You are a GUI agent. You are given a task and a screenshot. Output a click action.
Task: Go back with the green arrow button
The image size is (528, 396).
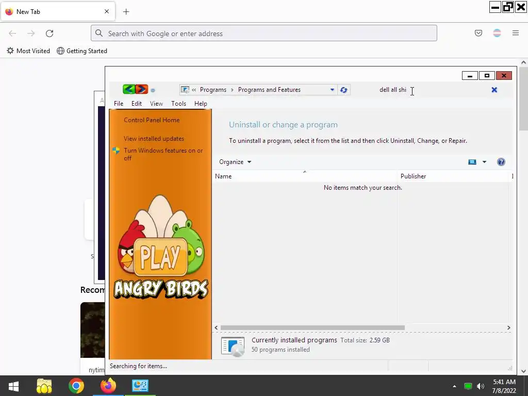(x=129, y=89)
